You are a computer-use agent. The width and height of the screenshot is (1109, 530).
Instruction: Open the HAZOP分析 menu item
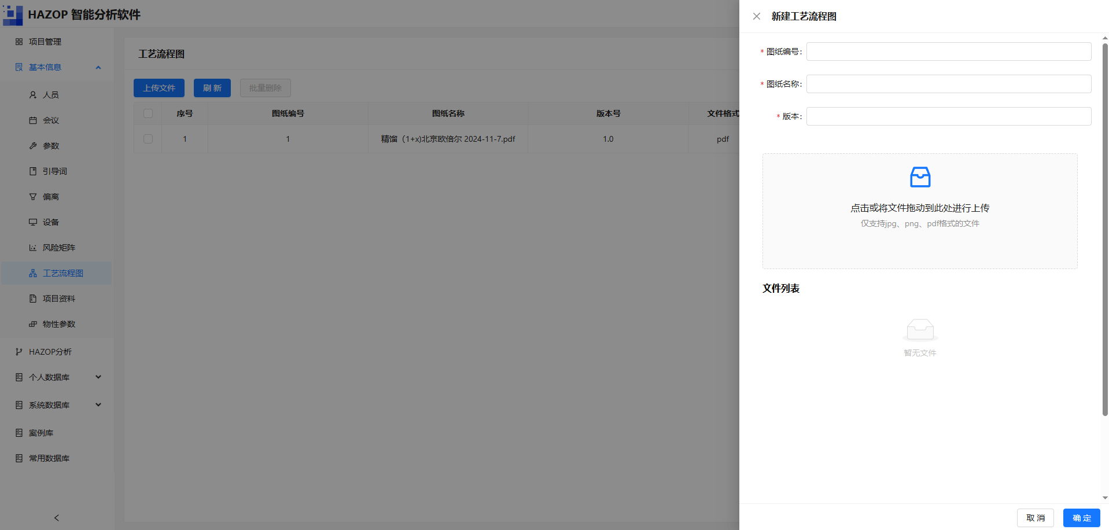[57, 352]
